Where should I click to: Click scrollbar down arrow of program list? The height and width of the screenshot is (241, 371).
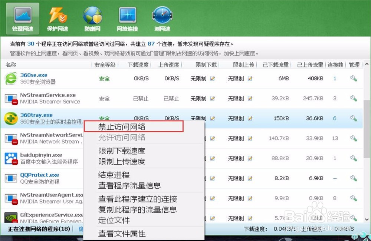(367, 219)
